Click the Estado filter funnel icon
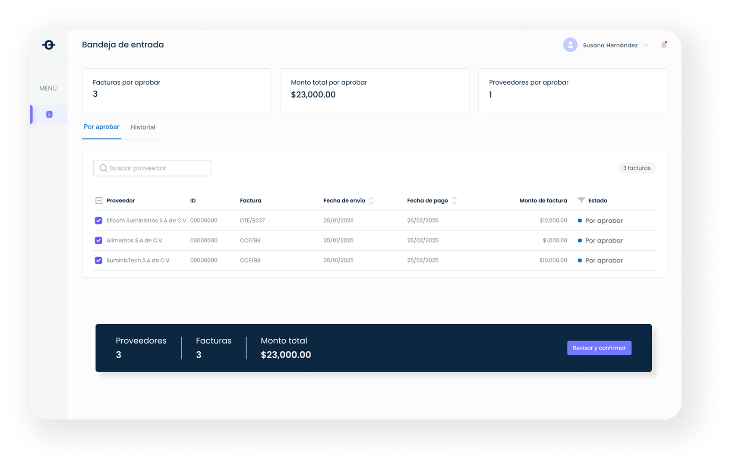Screen dimensions: 729x467 (x=581, y=200)
